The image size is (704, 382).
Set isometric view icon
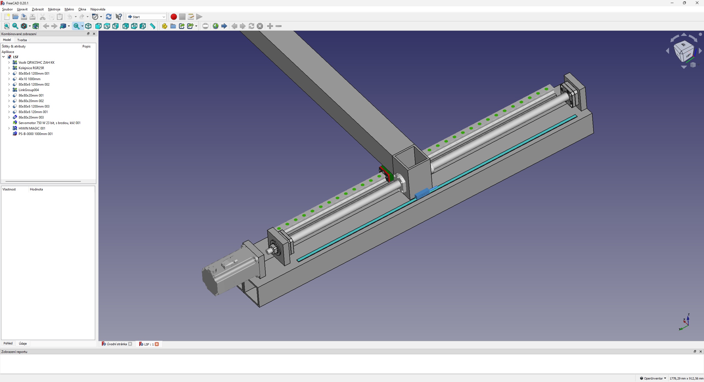coord(88,26)
